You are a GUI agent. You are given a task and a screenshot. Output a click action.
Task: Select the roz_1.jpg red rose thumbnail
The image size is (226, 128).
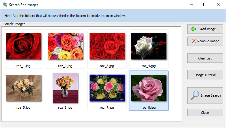point(24,46)
